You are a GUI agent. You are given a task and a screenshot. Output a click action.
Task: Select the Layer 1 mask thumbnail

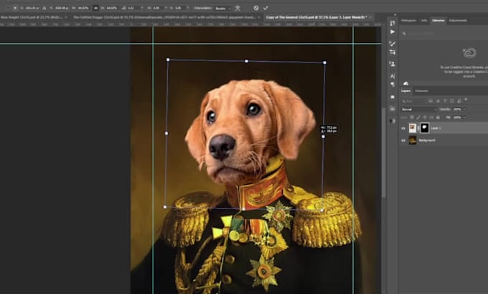(425, 128)
